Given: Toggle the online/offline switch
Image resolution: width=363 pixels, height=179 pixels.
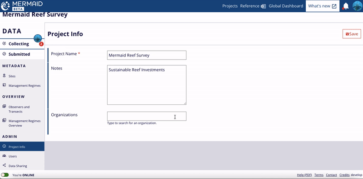Looking at the screenshot, I should 5,175.
